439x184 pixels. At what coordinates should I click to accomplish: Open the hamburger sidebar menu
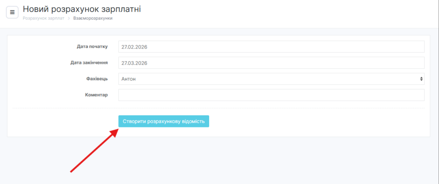[12, 12]
